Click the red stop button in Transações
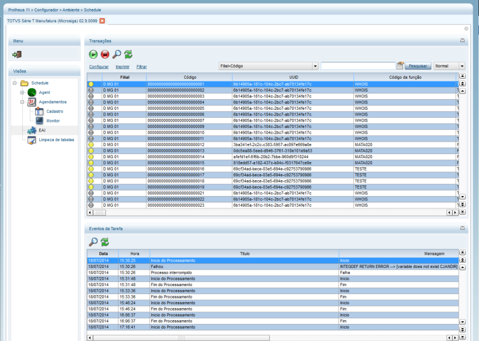The image size is (479, 341). pos(105,54)
